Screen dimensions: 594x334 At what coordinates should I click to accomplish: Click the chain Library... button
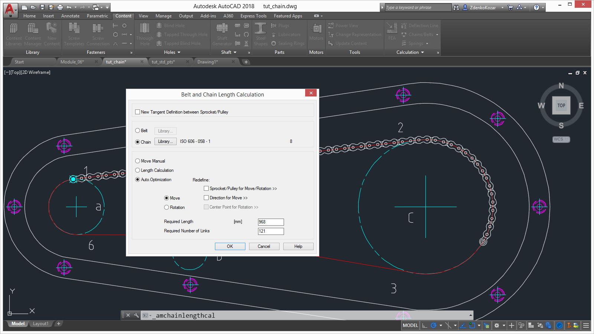pos(165,141)
